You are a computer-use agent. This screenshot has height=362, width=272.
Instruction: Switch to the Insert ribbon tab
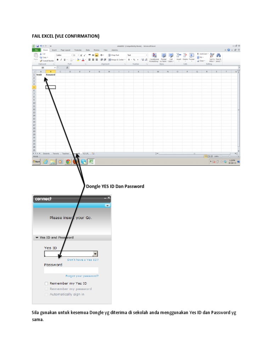(x=54, y=50)
